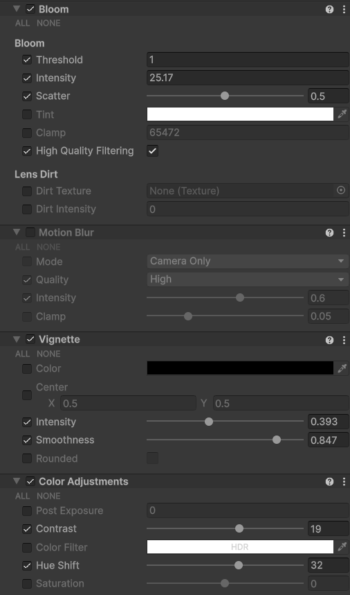Open the Motion Blur Mode dropdown

pyautogui.click(x=248, y=261)
